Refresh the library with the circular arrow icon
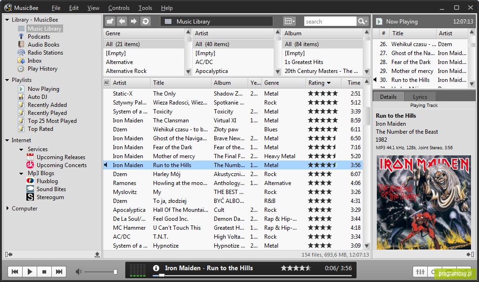 (146, 21)
